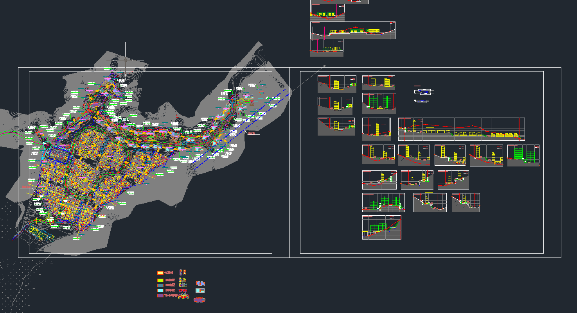Pick the cyan legend color swatch
The image size is (577, 313).
[160, 290]
